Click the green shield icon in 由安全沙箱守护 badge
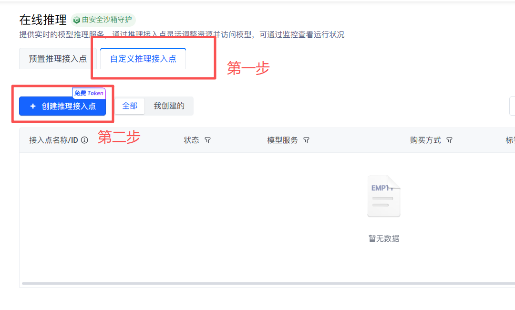 pyautogui.click(x=76, y=20)
